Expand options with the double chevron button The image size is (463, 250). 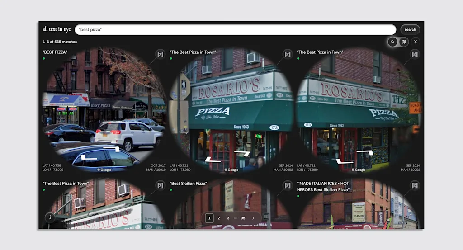click(x=416, y=42)
